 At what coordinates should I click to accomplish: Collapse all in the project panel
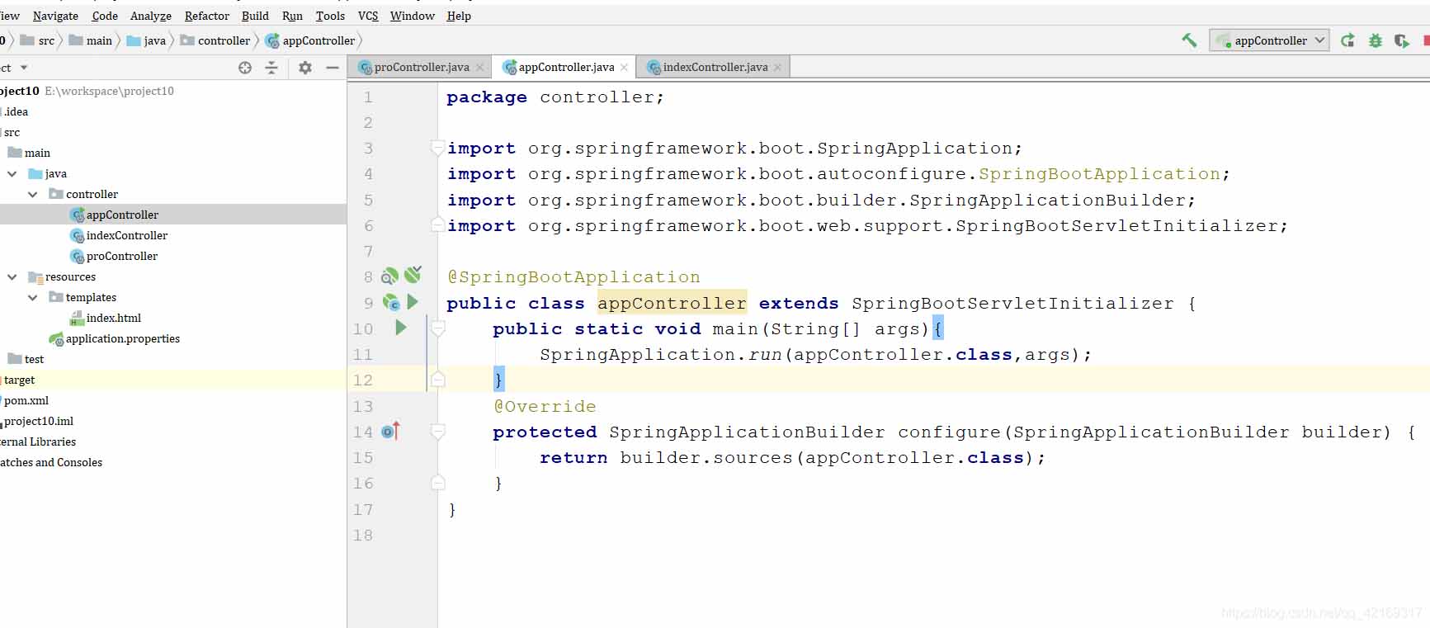point(271,68)
